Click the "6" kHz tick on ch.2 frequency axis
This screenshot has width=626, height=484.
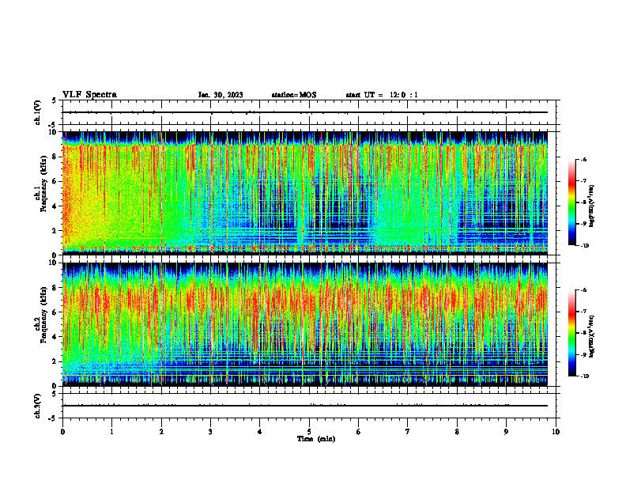(55, 312)
